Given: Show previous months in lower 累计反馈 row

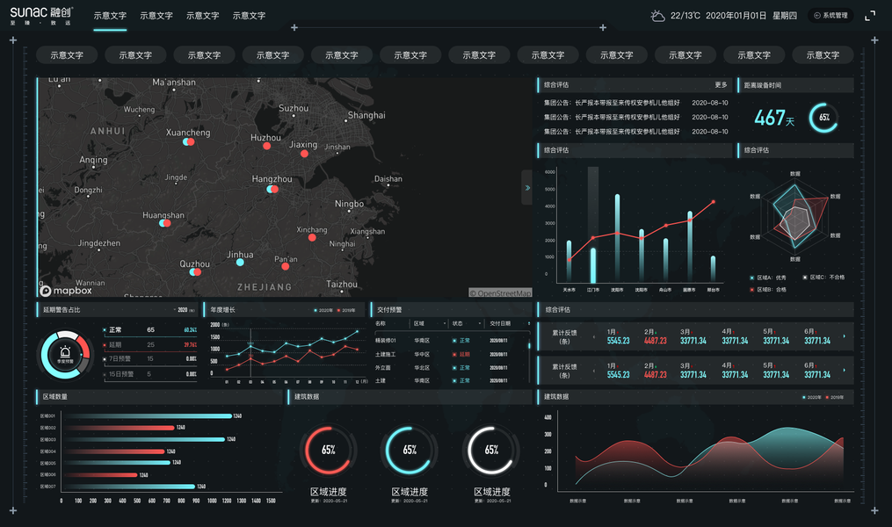Looking at the screenshot, I should point(594,371).
